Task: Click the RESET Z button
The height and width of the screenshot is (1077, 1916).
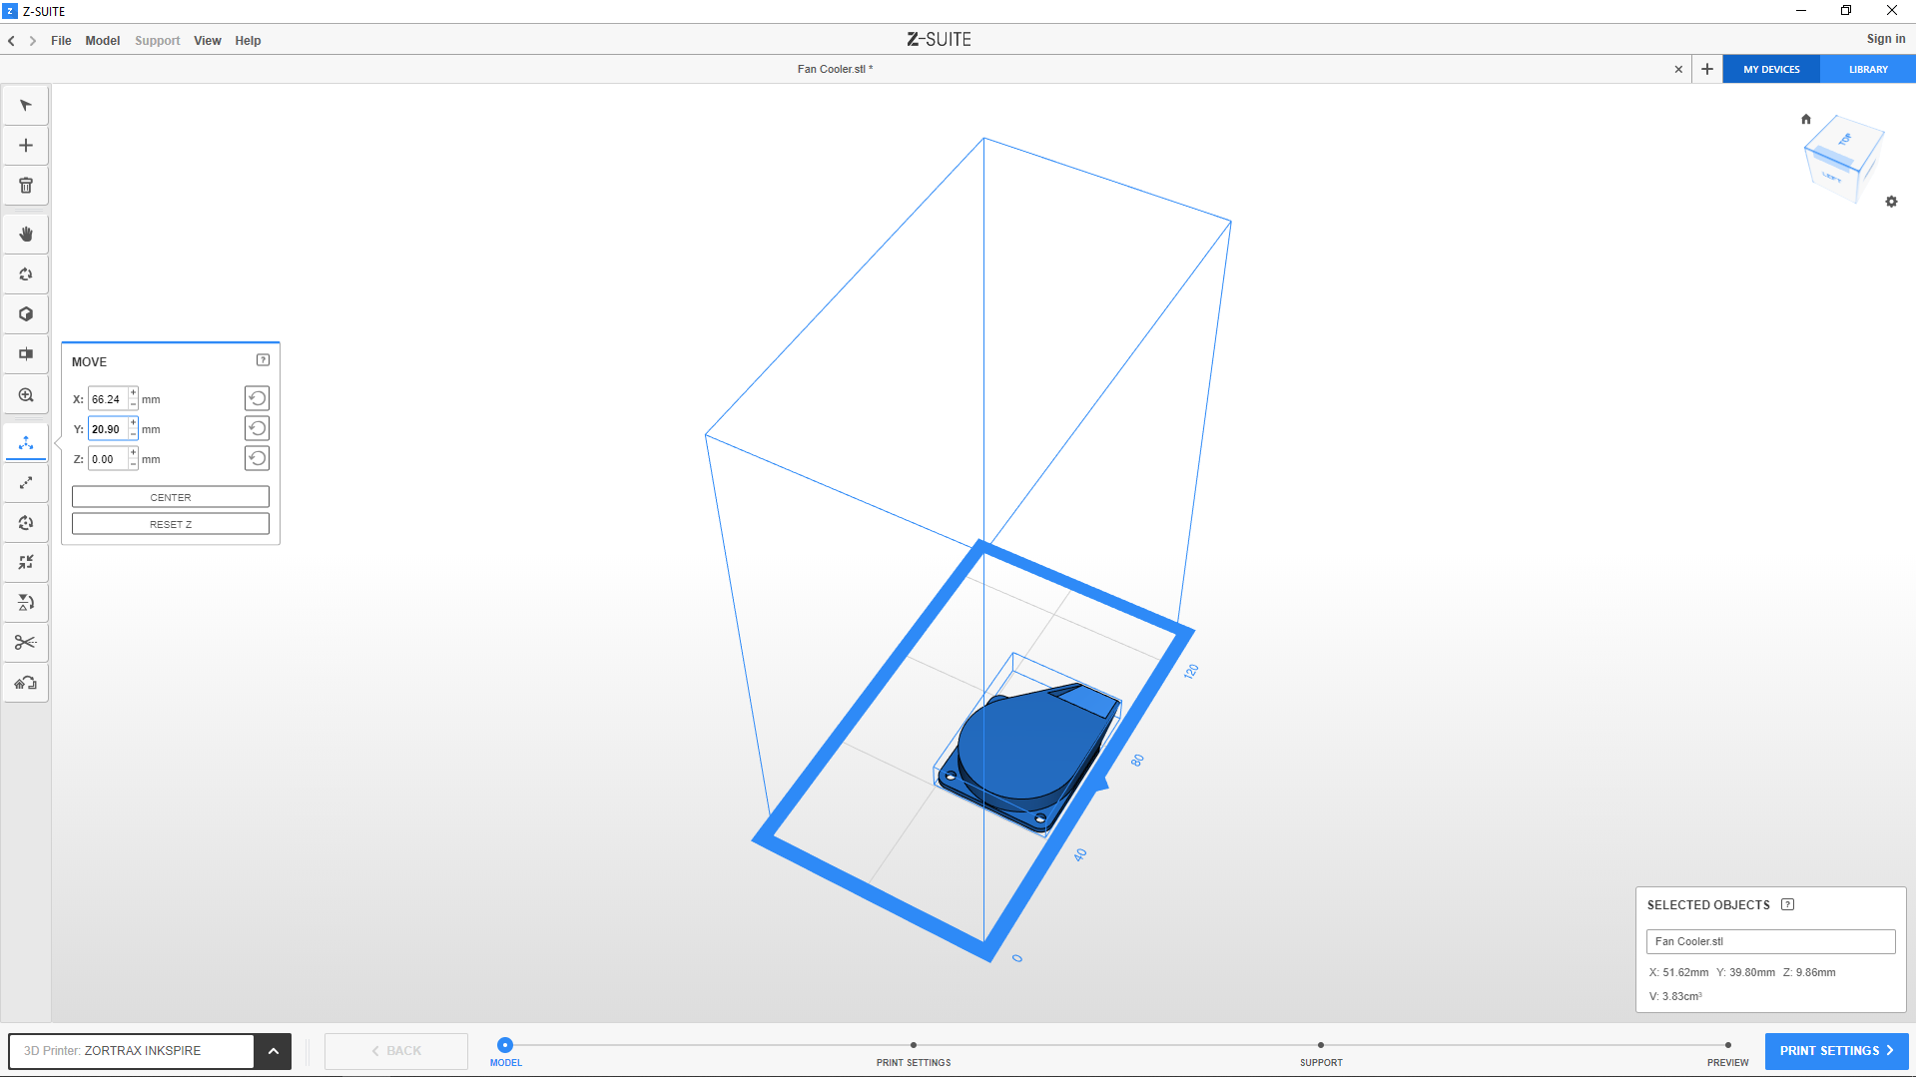Action: click(x=171, y=524)
